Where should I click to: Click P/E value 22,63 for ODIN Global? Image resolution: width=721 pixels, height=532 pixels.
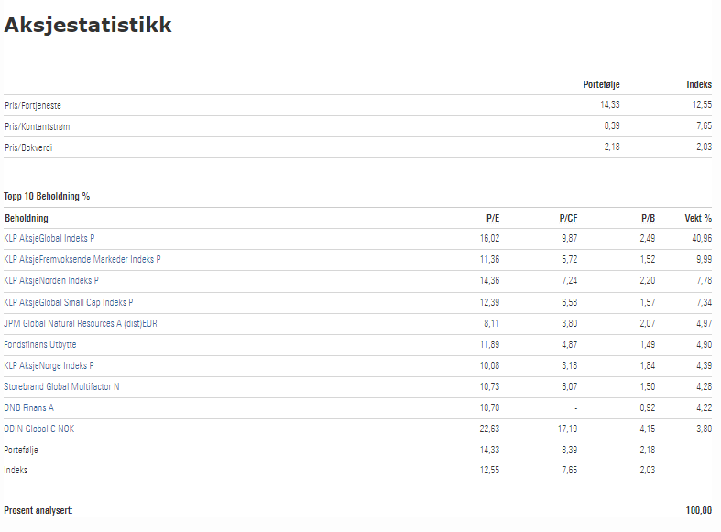click(490, 429)
